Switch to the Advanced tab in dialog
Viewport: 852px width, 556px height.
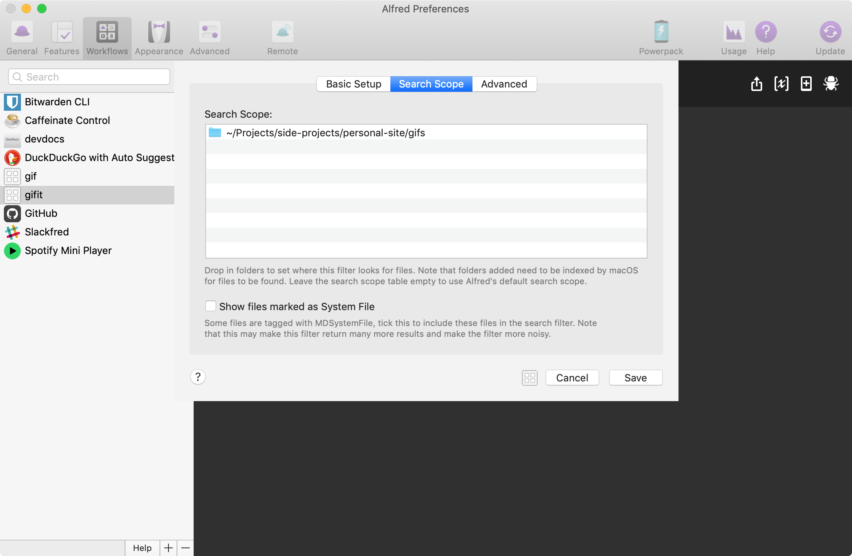click(x=504, y=84)
